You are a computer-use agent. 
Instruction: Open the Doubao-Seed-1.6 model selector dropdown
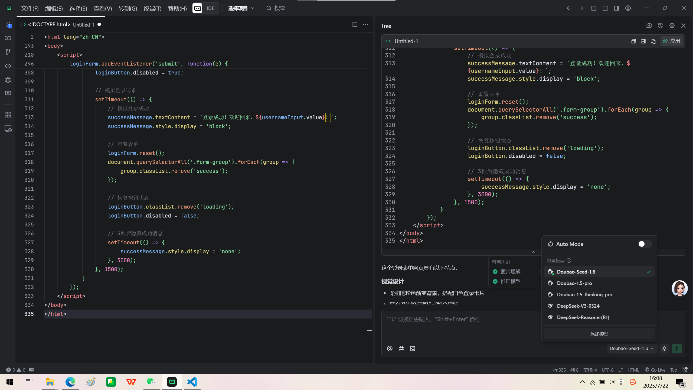pos(631,349)
